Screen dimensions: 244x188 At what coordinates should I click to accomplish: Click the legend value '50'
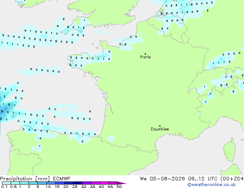119,186
